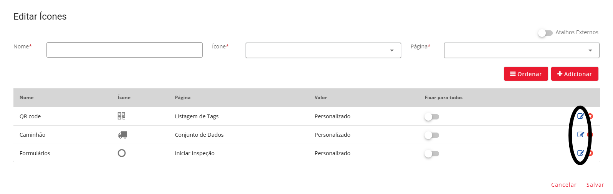Delete the Caminhão row
The image size is (613, 194).
click(590, 134)
